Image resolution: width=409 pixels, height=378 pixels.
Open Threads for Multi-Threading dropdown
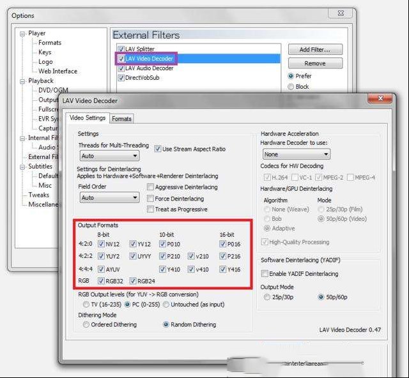coord(109,156)
